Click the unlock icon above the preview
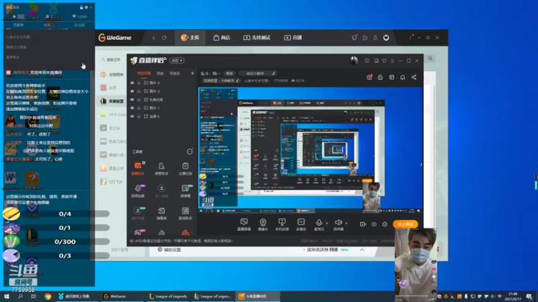This screenshot has width=538, height=302. point(380,77)
